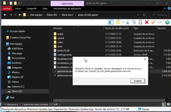Refresh the current folder view

pos(144,15)
